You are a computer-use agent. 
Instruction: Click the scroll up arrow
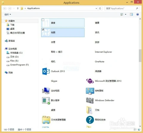[140, 19]
